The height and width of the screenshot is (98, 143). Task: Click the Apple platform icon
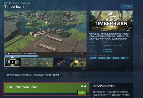tap(85, 86)
